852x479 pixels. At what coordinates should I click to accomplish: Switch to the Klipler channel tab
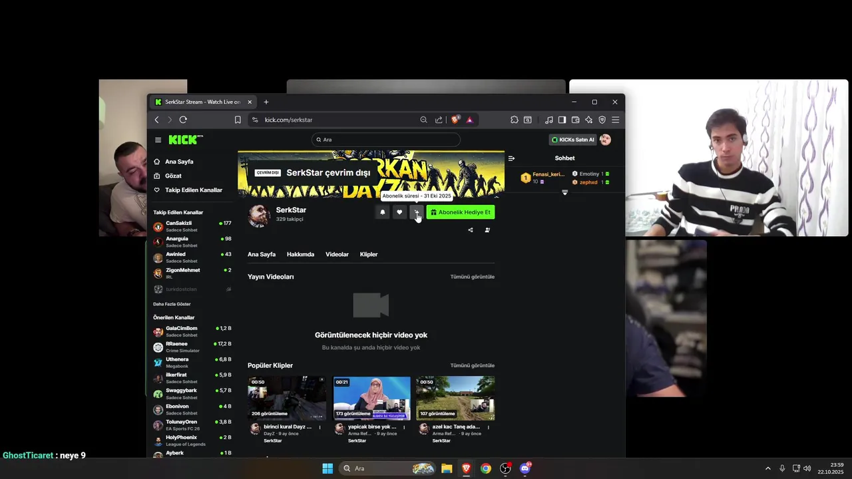point(369,254)
